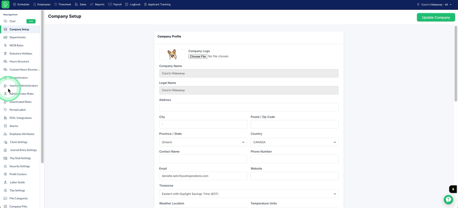Screen dimensions: 458x208
Task: Click the Applicant Tracking clipboard icon
Action: (145, 4)
